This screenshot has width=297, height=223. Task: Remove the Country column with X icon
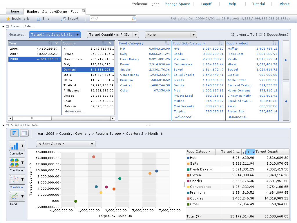coord(110,43)
